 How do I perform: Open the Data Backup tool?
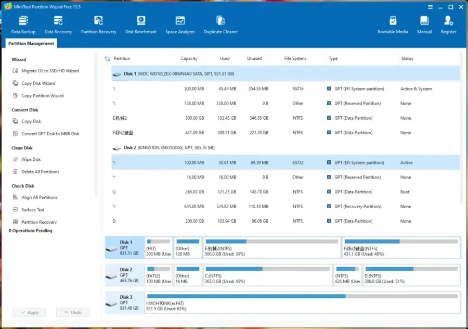pyautogui.click(x=23, y=25)
